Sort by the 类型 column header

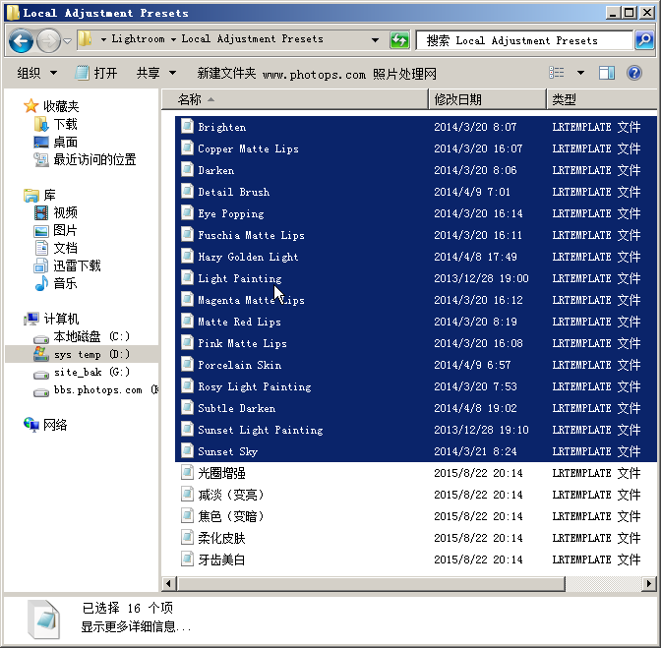(x=602, y=99)
